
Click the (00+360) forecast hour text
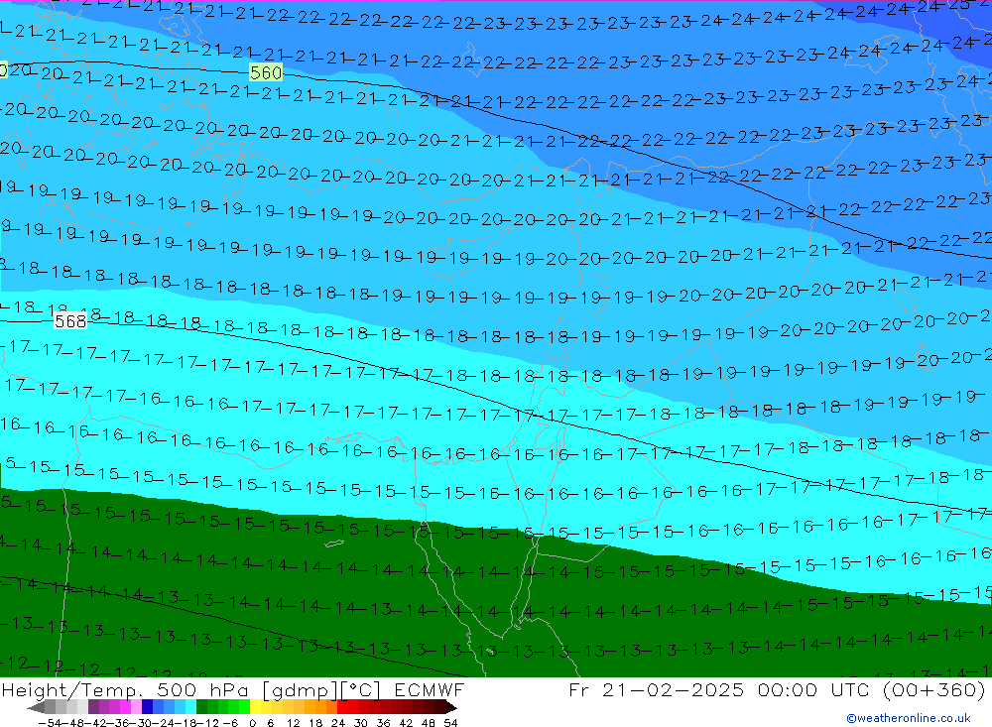[934, 689]
